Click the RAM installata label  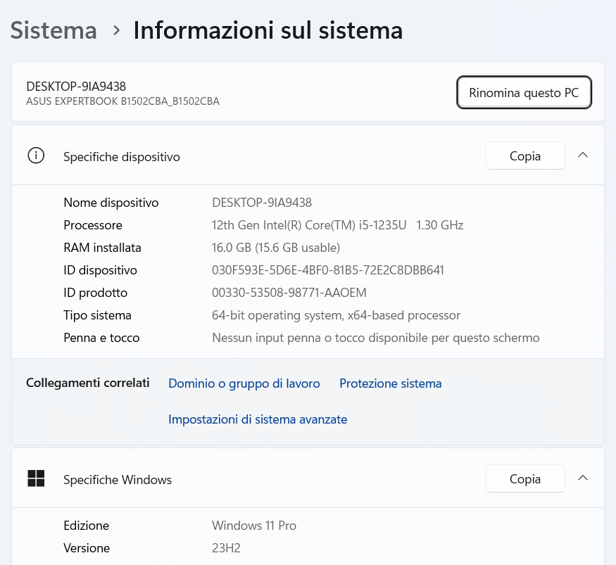click(x=102, y=248)
